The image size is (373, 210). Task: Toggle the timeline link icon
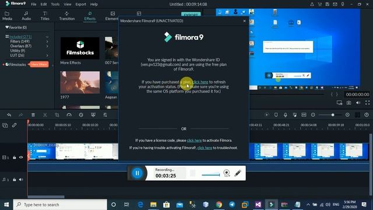click(x=14, y=125)
